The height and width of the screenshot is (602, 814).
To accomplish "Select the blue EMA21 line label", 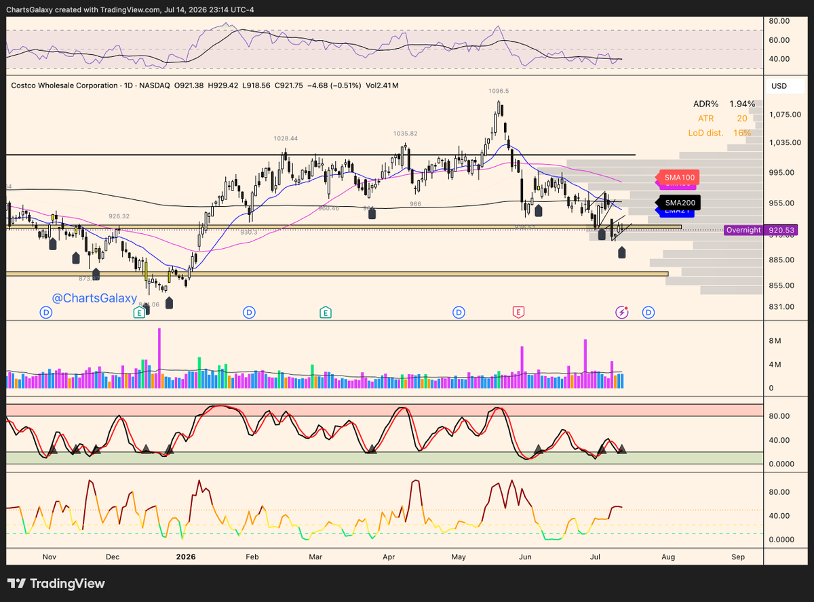I will tap(677, 212).
